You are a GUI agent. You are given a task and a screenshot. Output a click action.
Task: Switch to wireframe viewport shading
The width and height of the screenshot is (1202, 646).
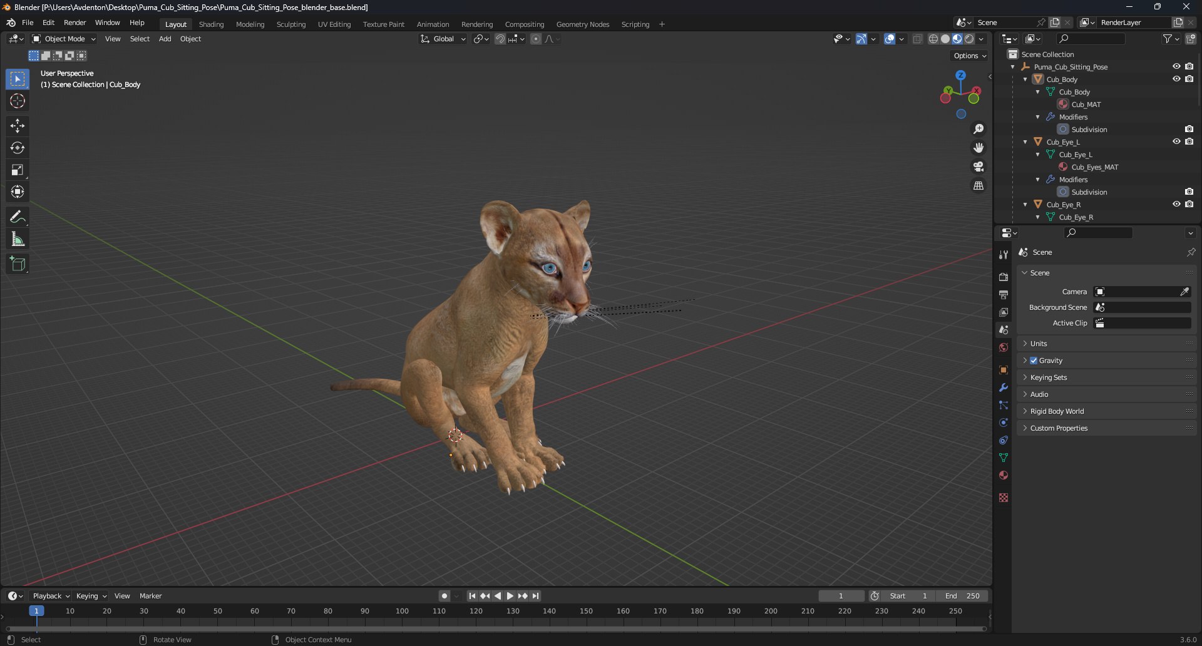click(x=933, y=39)
